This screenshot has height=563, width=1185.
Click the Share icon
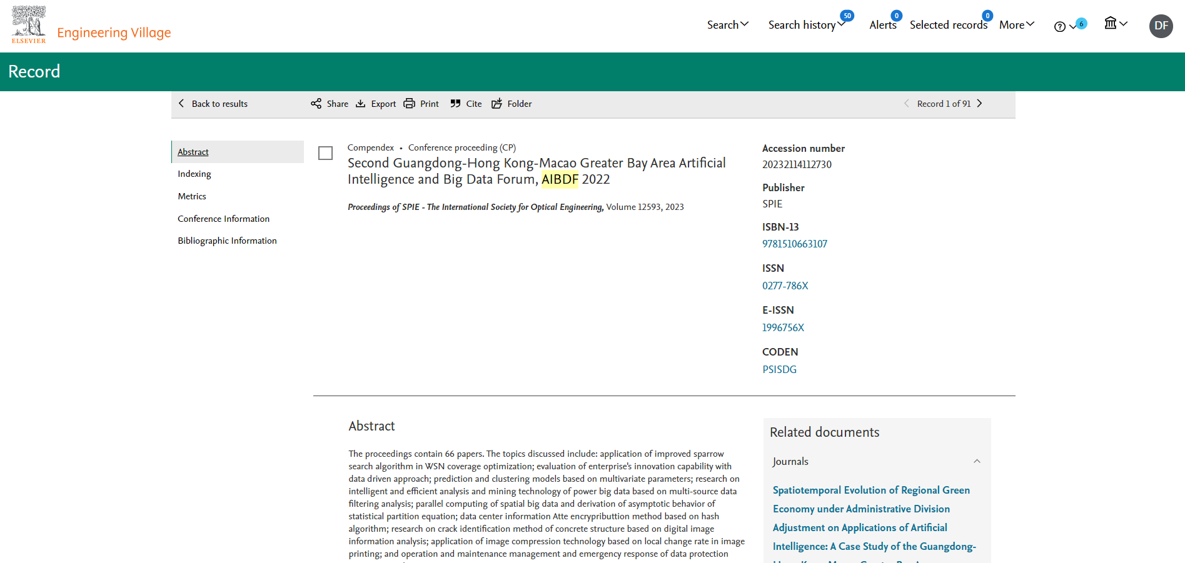point(316,104)
